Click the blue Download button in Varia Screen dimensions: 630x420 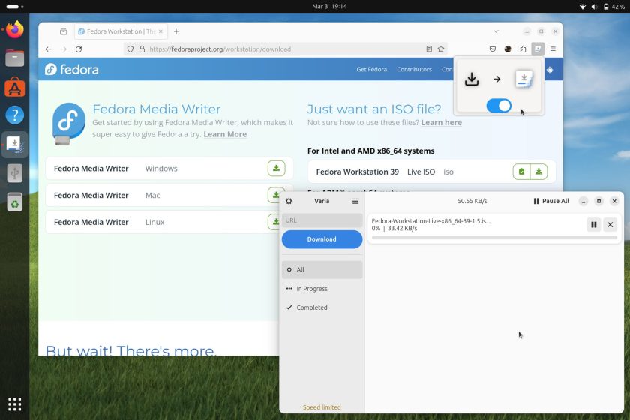pyautogui.click(x=322, y=239)
